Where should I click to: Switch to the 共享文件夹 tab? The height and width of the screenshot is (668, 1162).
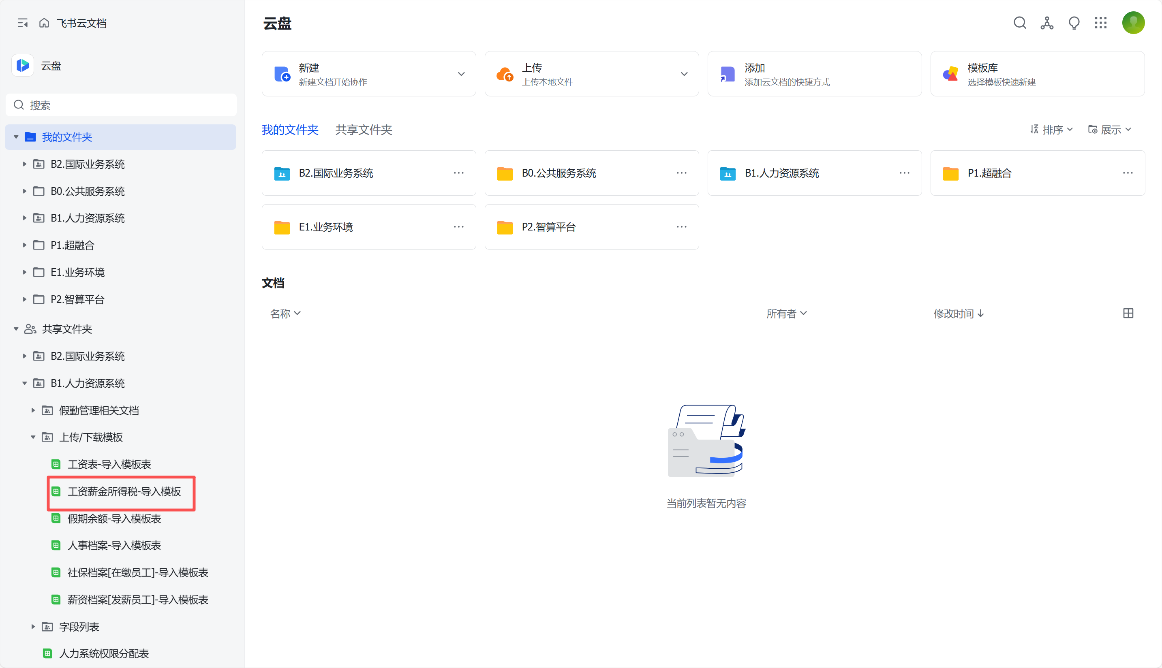tap(364, 130)
